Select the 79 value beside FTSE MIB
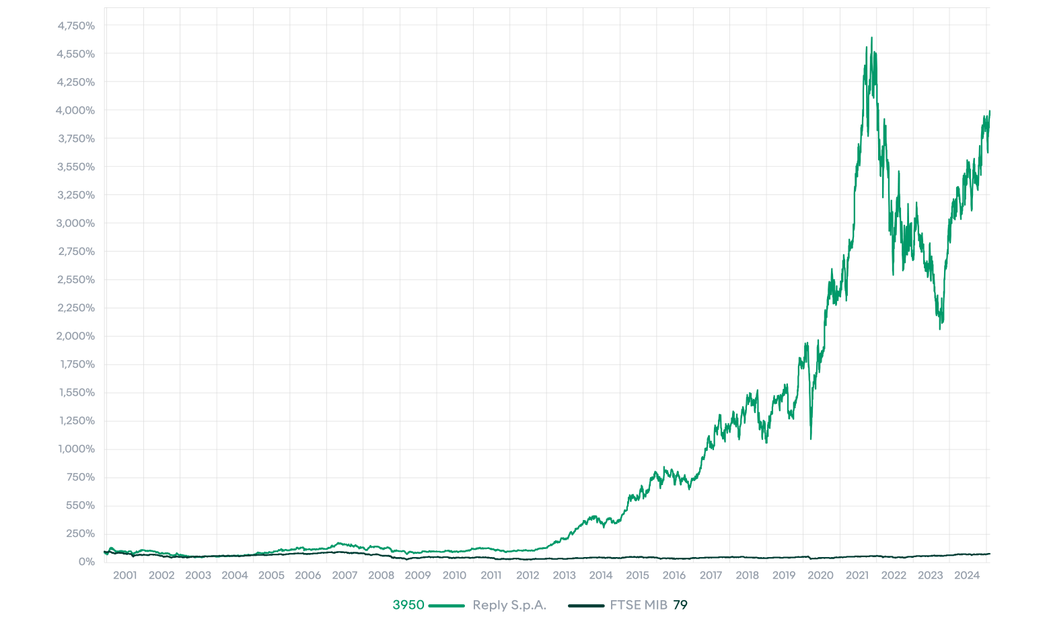 (680, 605)
